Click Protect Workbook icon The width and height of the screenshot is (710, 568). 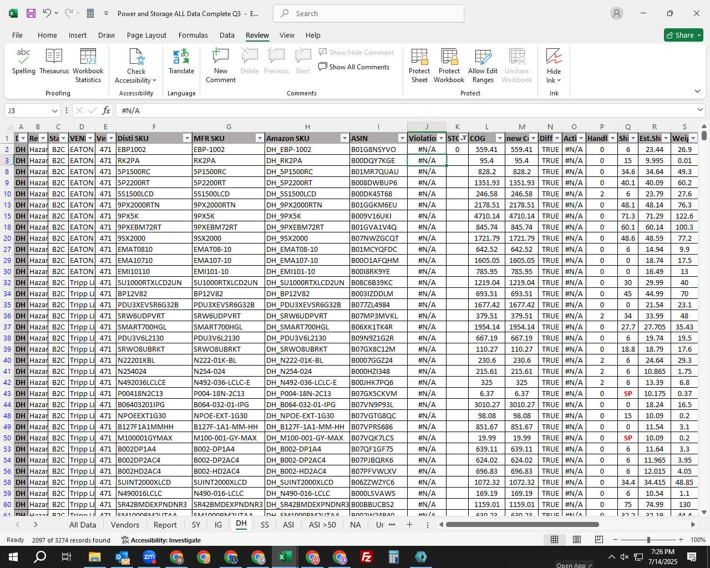tap(449, 65)
